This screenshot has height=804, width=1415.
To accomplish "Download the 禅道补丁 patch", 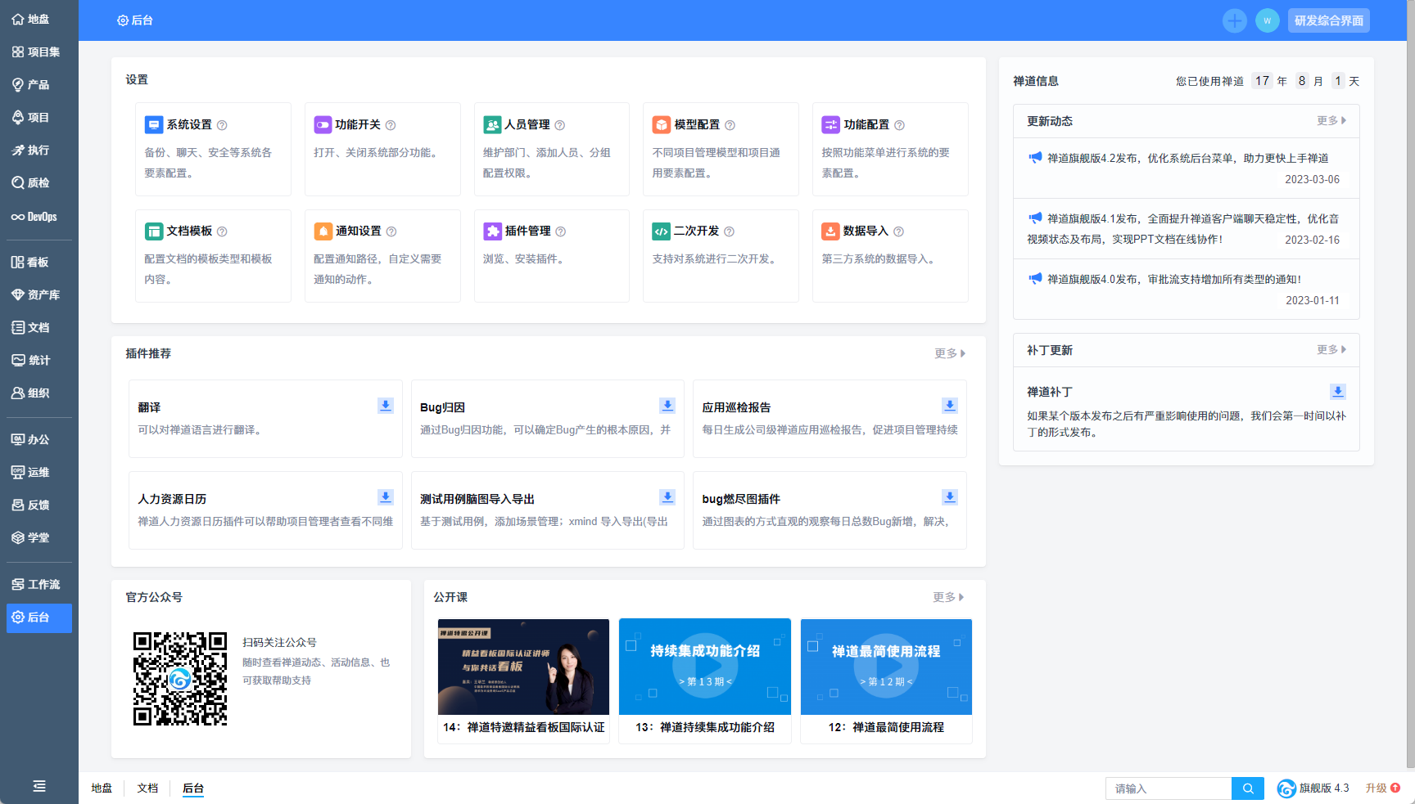I will click(x=1337, y=392).
